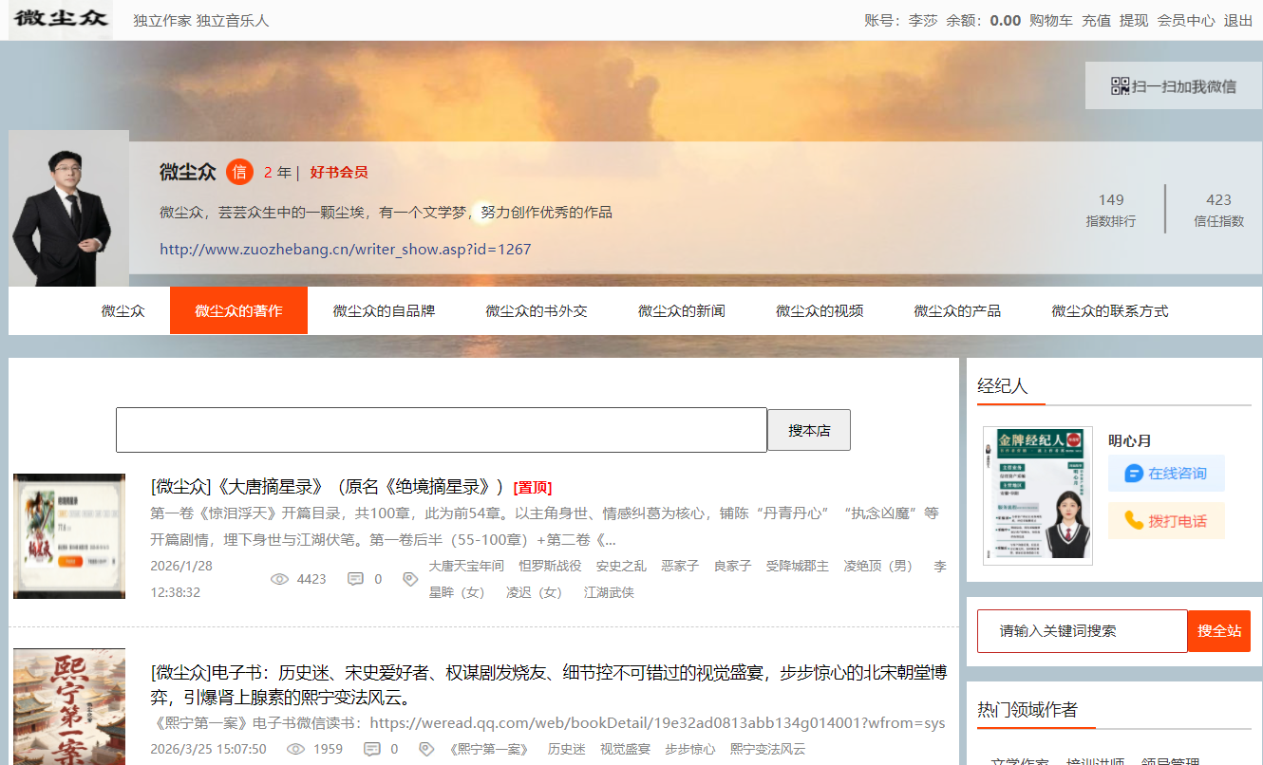This screenshot has height=765, width=1263.
Task: Focus the in-store search text box
Action: tap(441, 430)
